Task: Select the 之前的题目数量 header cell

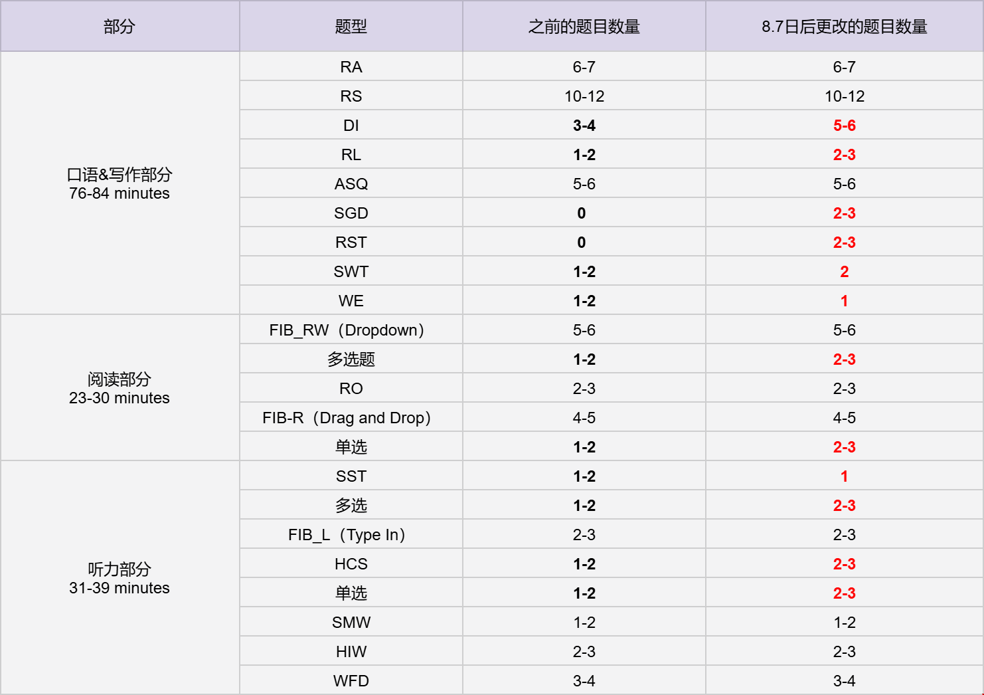Action: tap(584, 27)
